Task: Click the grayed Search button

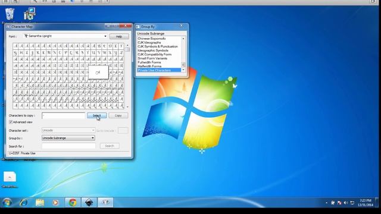Action: pos(110,146)
